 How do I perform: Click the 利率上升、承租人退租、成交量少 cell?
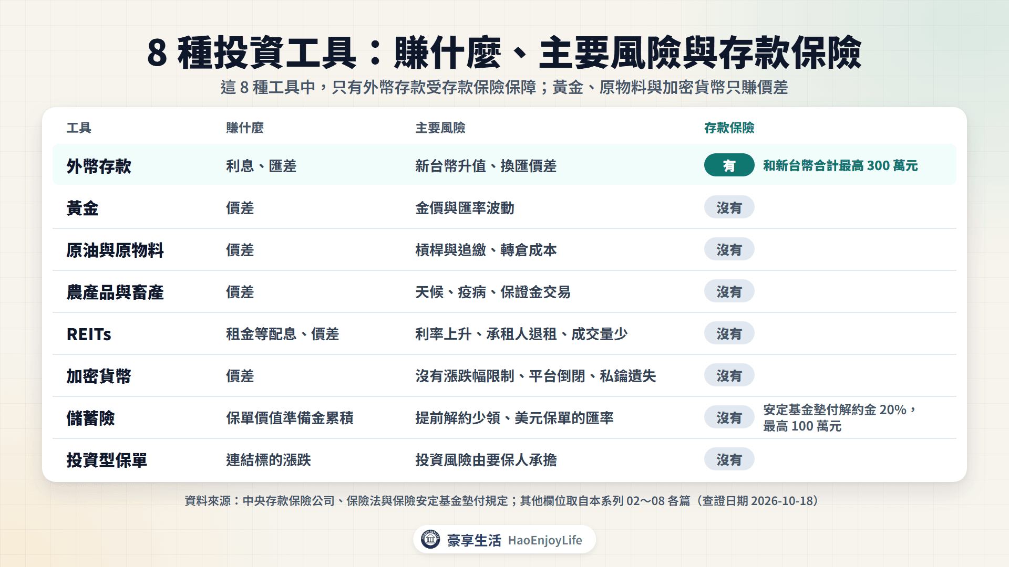(x=521, y=334)
